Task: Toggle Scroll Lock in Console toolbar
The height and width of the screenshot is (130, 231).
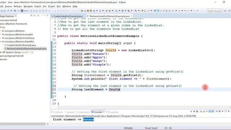Action: click(x=204, y=111)
